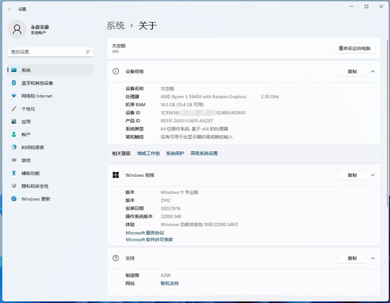Screen dimensions: 390x303
Task: Click the personalization paintbrush icon
Action: [x=14, y=109]
